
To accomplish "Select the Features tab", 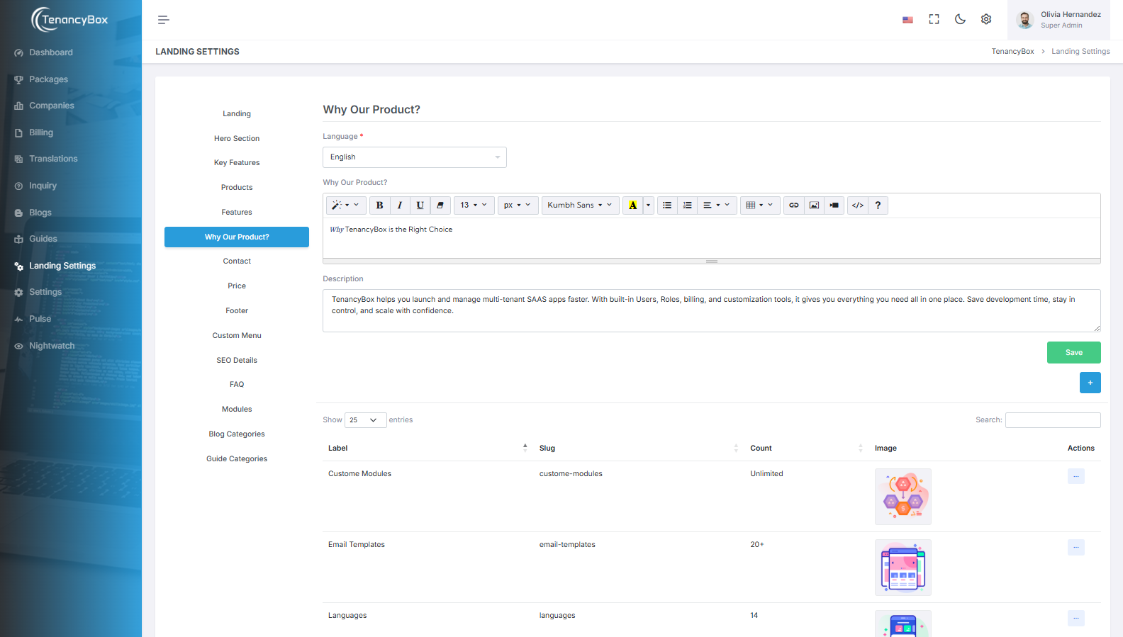I will [237, 212].
